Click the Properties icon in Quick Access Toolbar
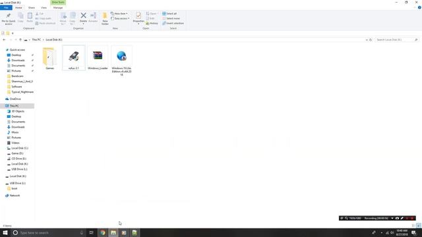The image size is (422, 237). click(x=3, y=34)
